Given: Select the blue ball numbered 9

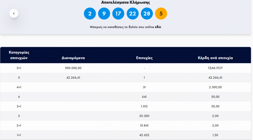Looking at the screenshot, I should coord(104,14).
